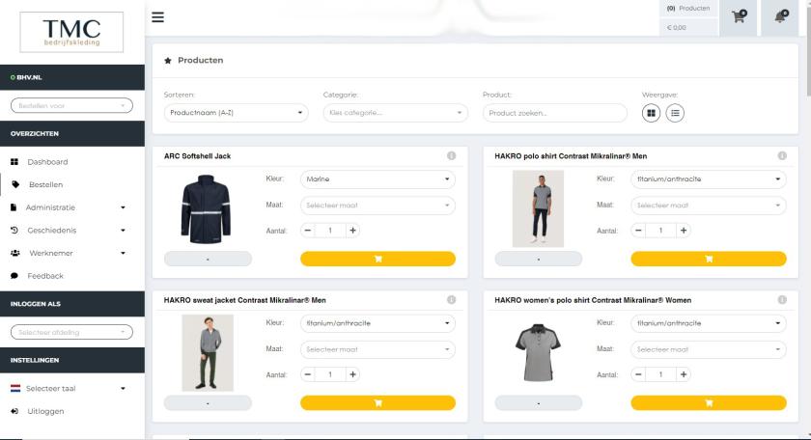Expand the Werknemer menu

[72, 253]
